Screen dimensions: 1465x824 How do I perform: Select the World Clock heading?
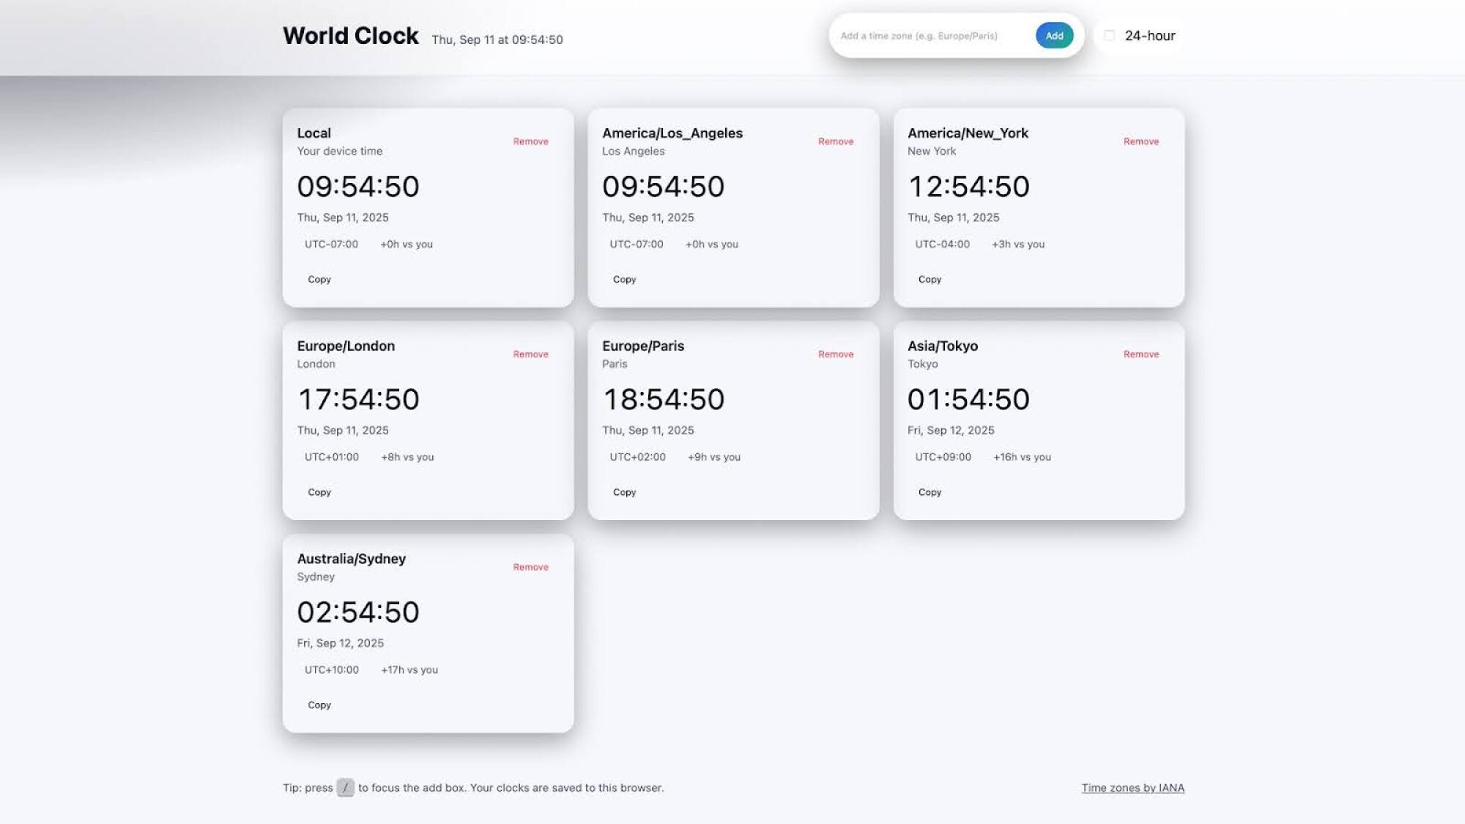(350, 35)
